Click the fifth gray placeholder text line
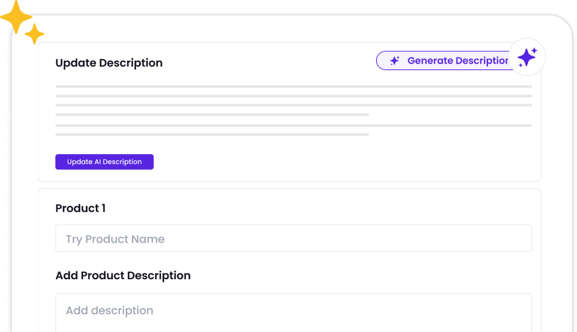The image size is (577, 332). click(x=293, y=125)
